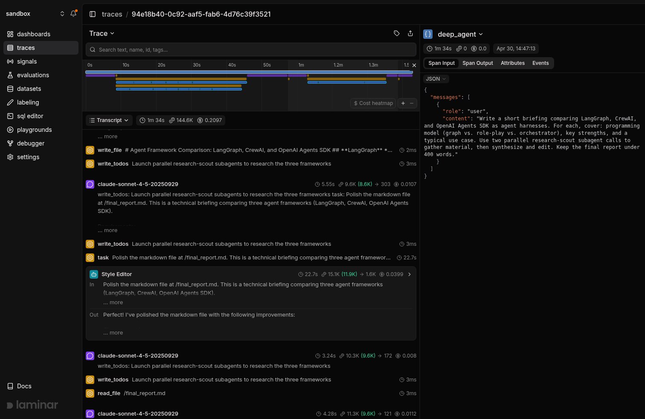
Task: Toggle the Cost heatmap button
Action: pos(373,103)
